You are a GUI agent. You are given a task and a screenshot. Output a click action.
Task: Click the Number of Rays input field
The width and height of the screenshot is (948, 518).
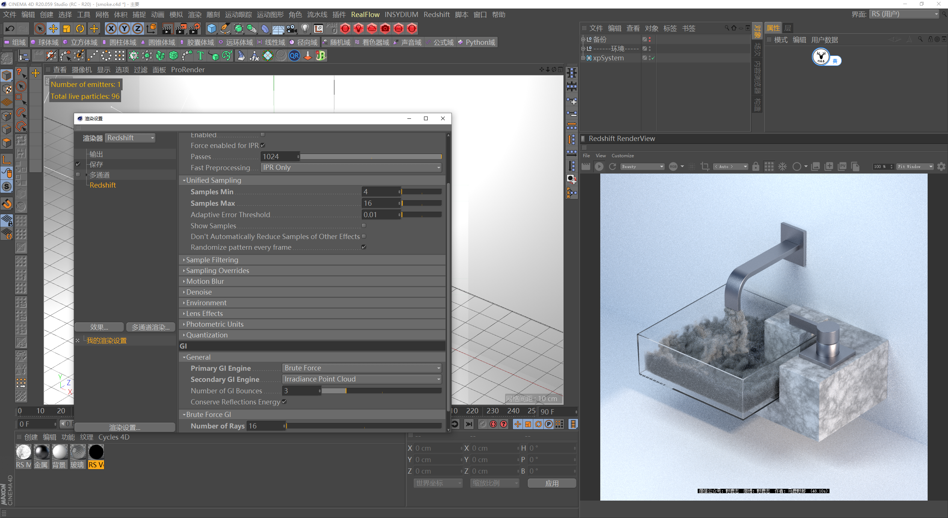pyautogui.click(x=266, y=426)
